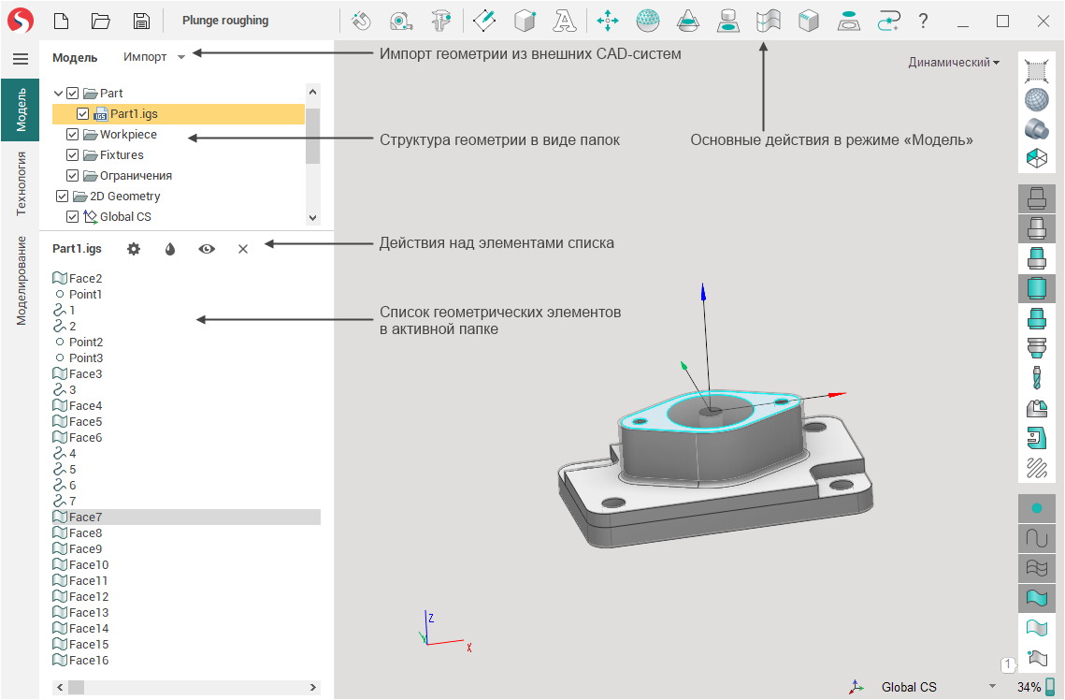Click the open folder icon
Viewport: 1065px width, 700px height.
click(101, 21)
